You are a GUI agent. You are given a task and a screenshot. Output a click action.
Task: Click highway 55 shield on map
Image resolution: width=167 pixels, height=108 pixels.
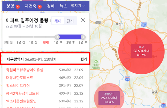click(x=163, y=105)
